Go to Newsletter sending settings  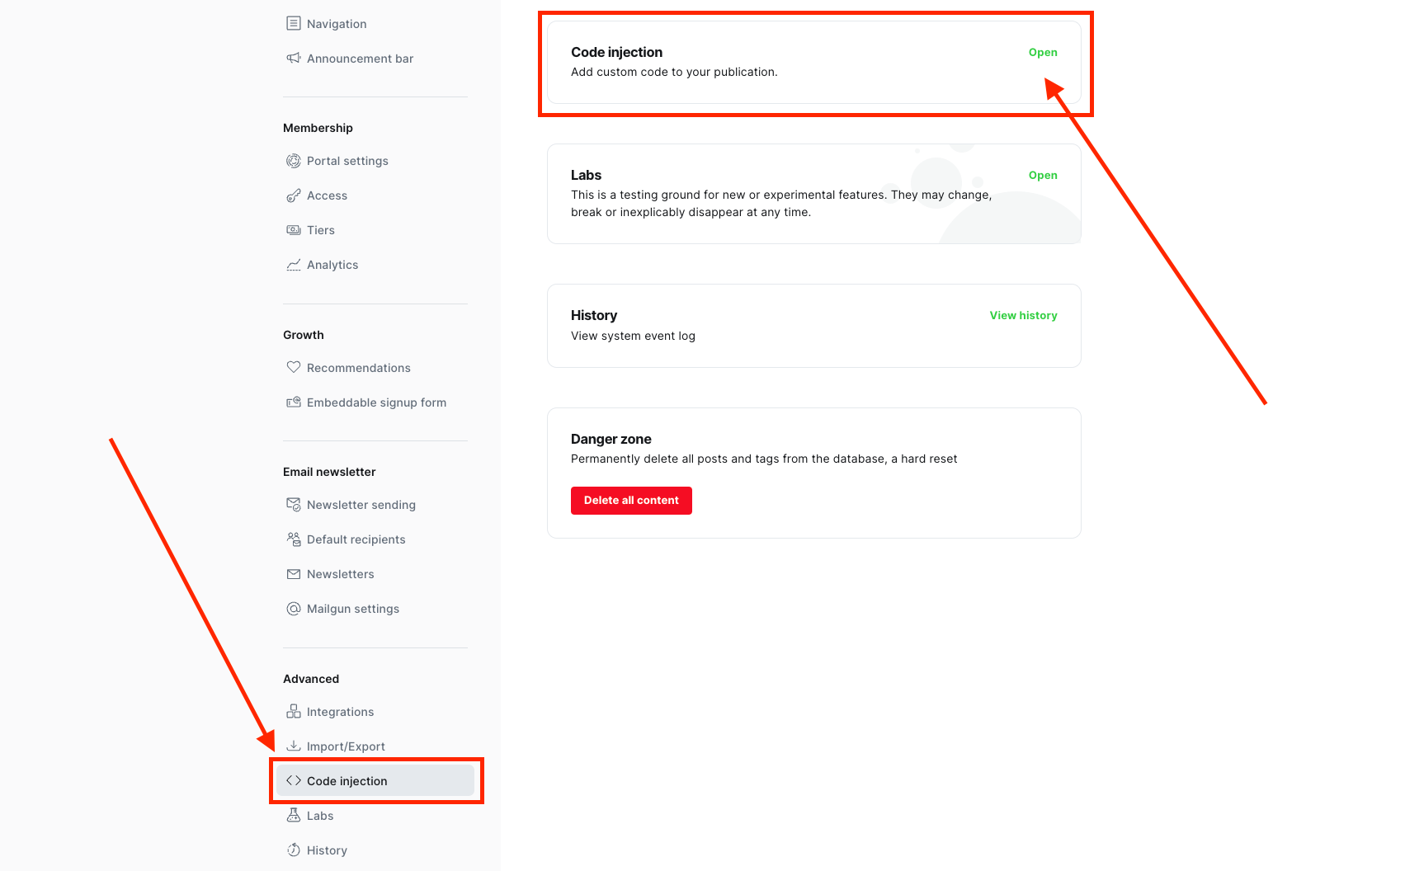point(361,505)
